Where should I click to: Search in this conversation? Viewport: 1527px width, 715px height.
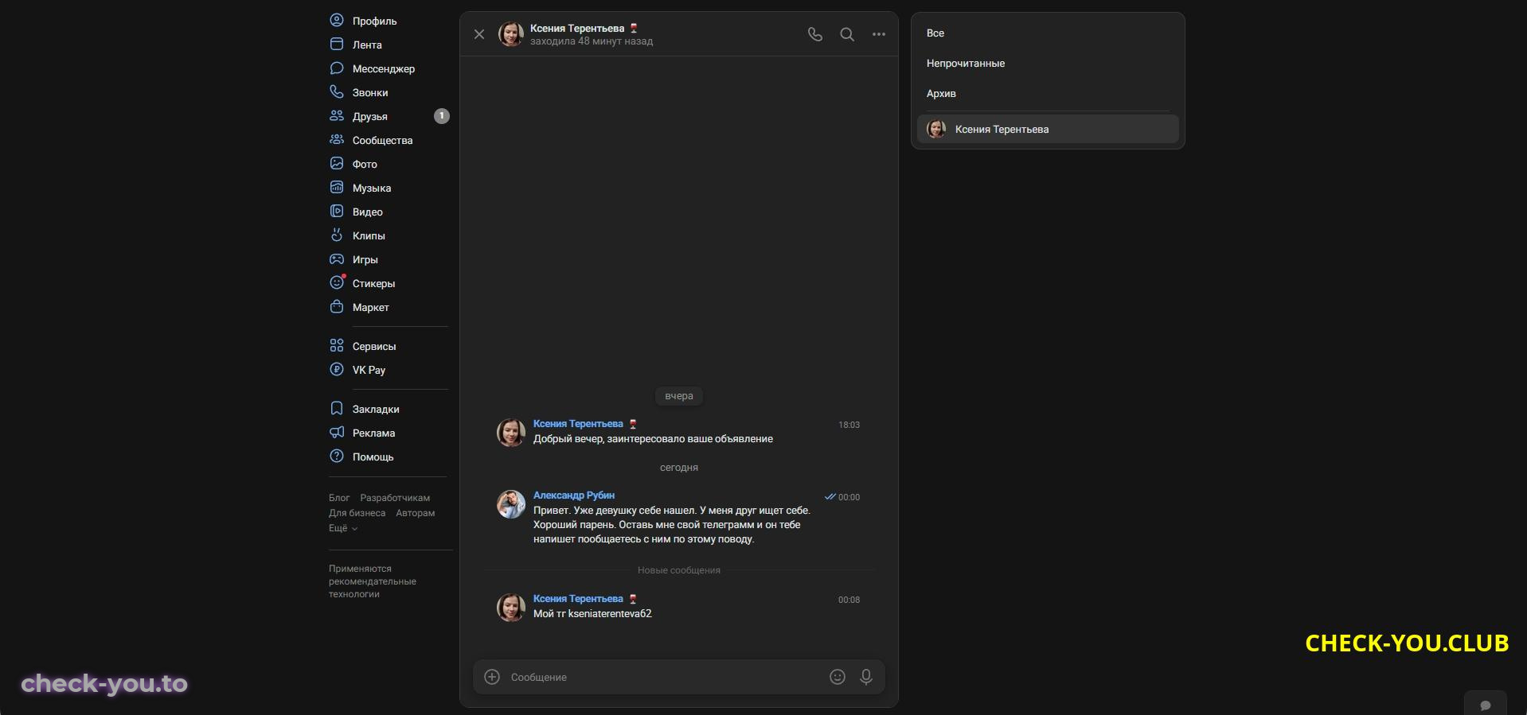point(847,34)
